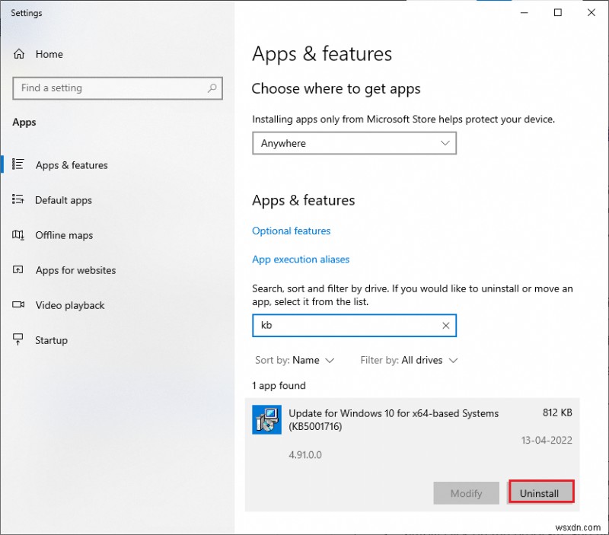This screenshot has width=609, height=535.
Task: Click the search magnifier in Find a setting
Action: coord(211,88)
